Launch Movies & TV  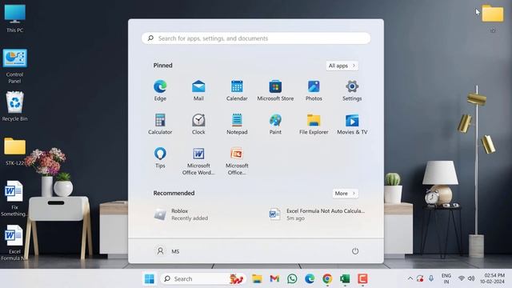pyautogui.click(x=352, y=124)
